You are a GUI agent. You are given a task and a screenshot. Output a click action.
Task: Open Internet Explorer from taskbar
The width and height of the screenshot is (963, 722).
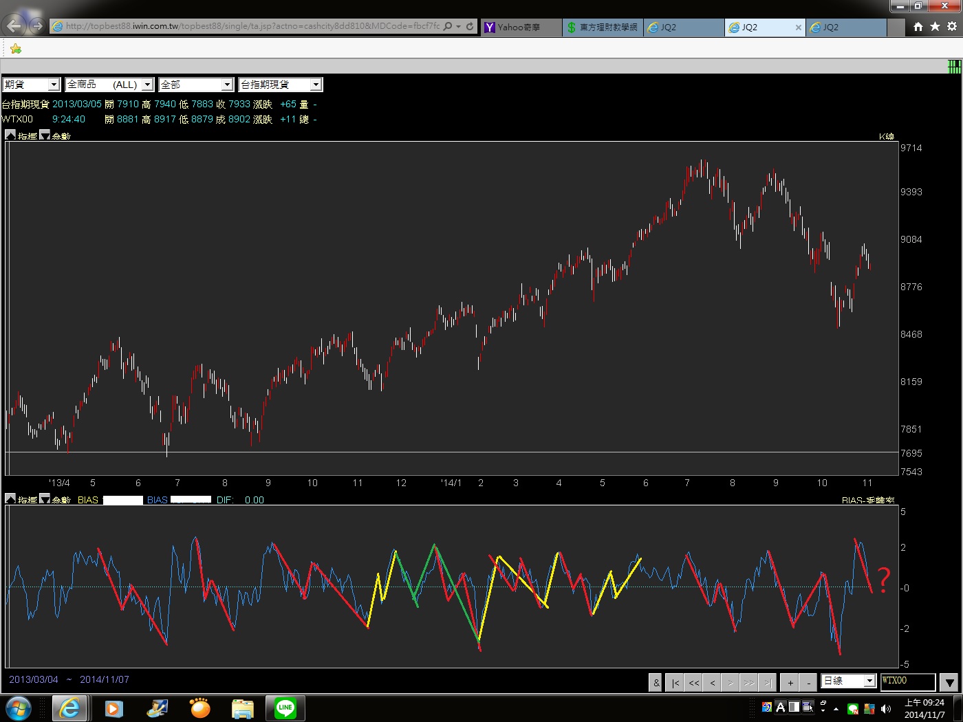[x=69, y=708]
